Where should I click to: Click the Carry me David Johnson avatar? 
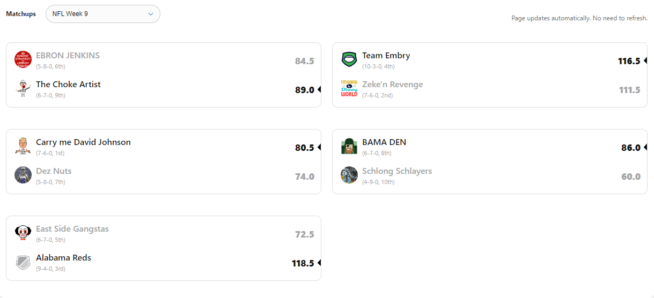click(23, 146)
